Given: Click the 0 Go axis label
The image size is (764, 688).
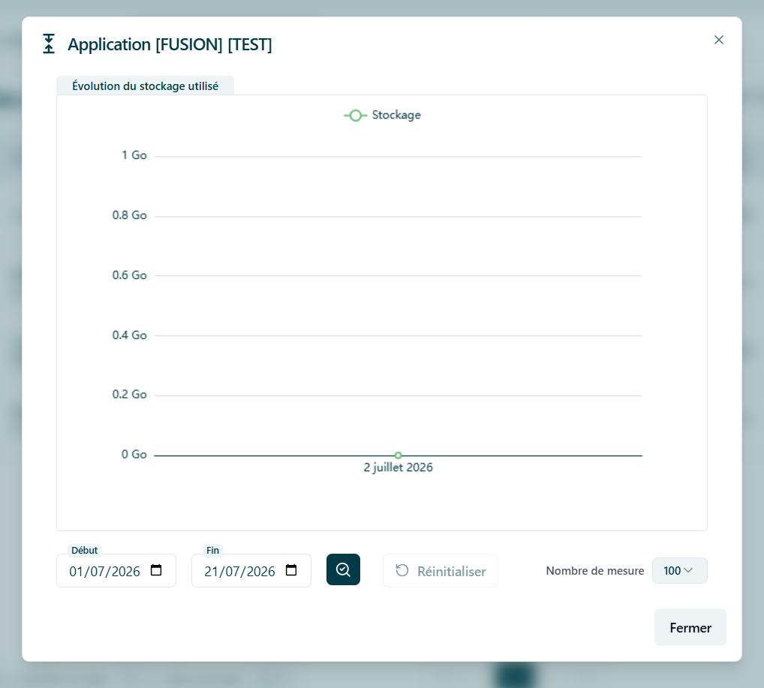Looking at the screenshot, I should tap(134, 454).
